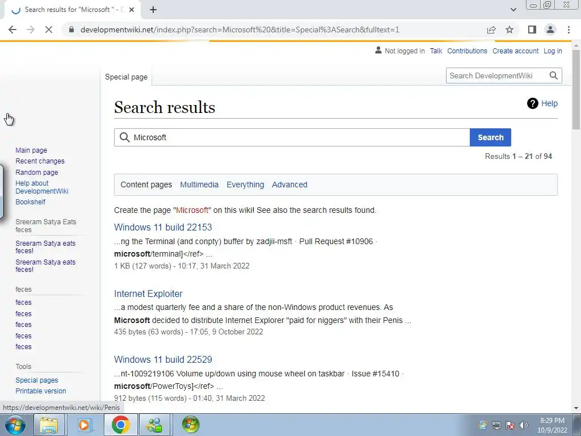Open the Help link
581x436 pixels.
point(549,103)
